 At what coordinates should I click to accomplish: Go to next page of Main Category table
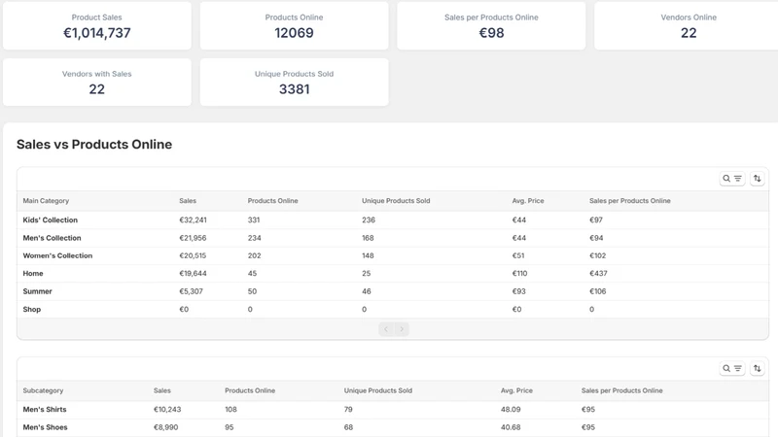pyautogui.click(x=402, y=329)
